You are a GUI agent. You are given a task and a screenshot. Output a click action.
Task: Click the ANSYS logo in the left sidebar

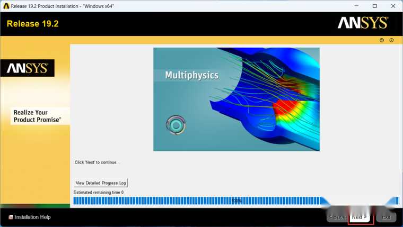(x=27, y=68)
